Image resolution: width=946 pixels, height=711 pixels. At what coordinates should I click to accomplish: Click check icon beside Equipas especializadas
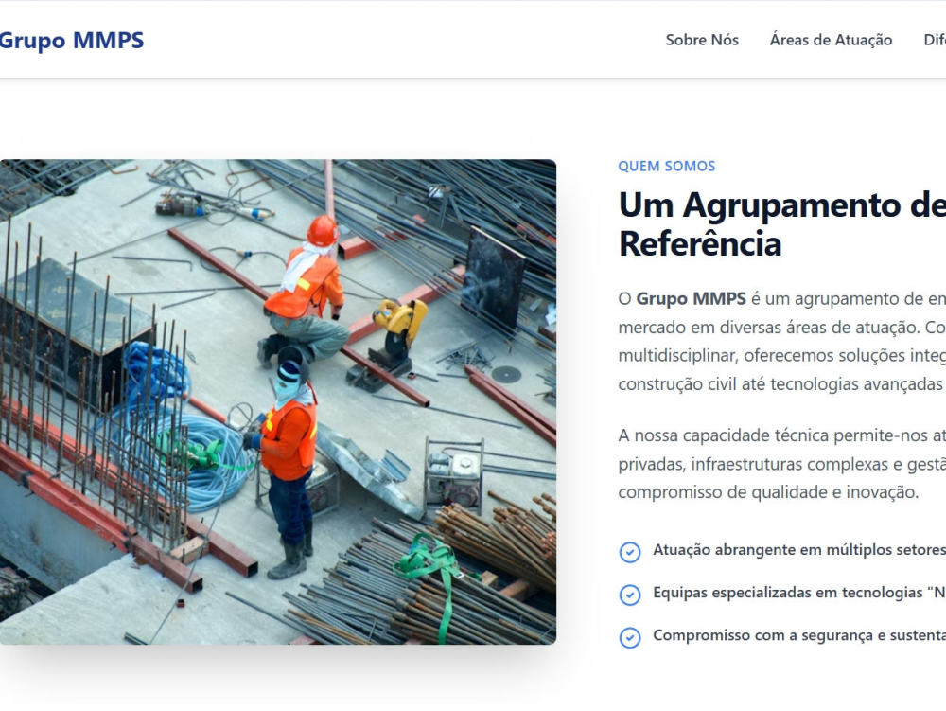[x=630, y=595]
